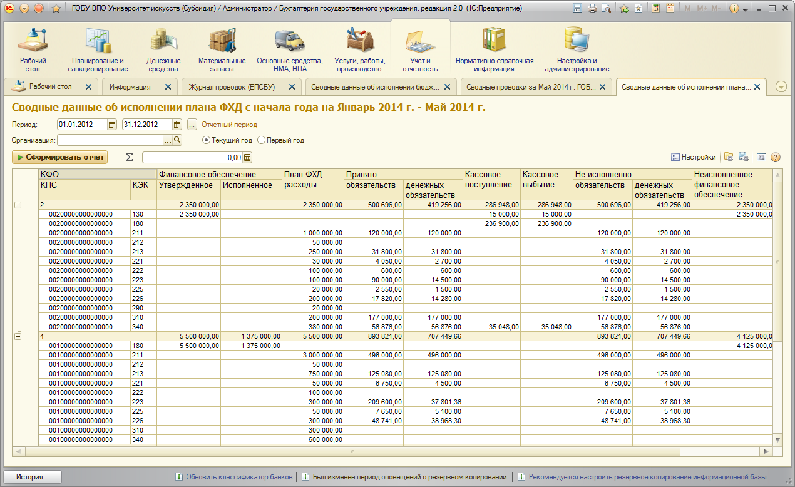Open the calculator icon in title bar

click(x=655, y=9)
